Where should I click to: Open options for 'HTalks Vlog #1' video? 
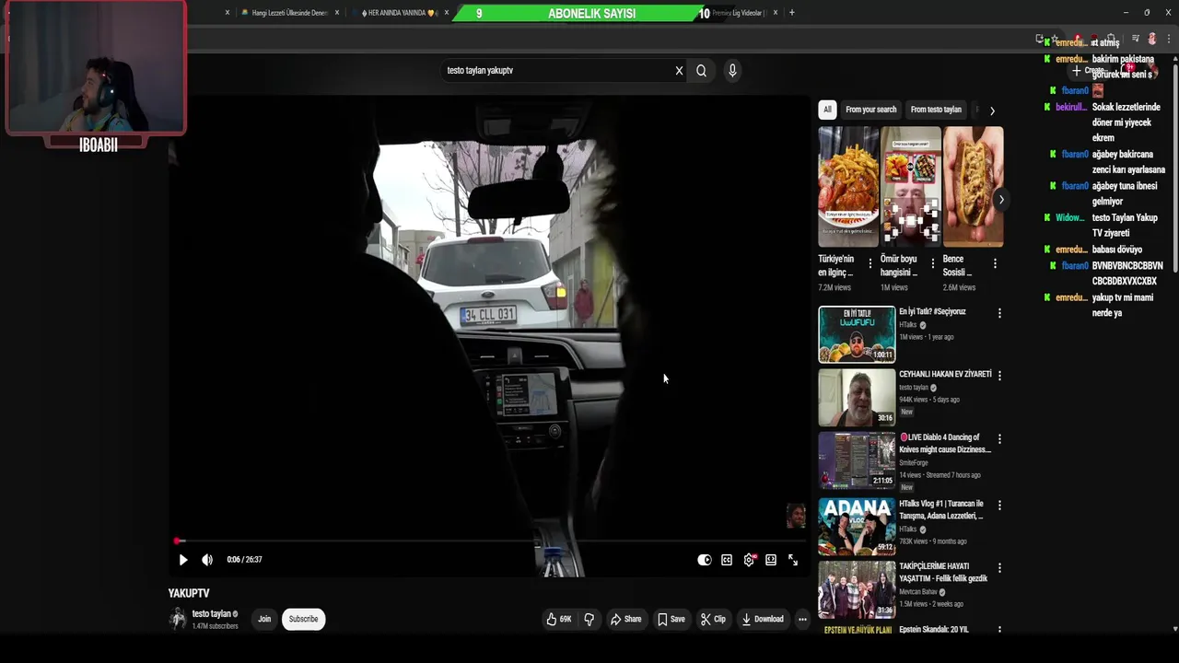click(999, 505)
